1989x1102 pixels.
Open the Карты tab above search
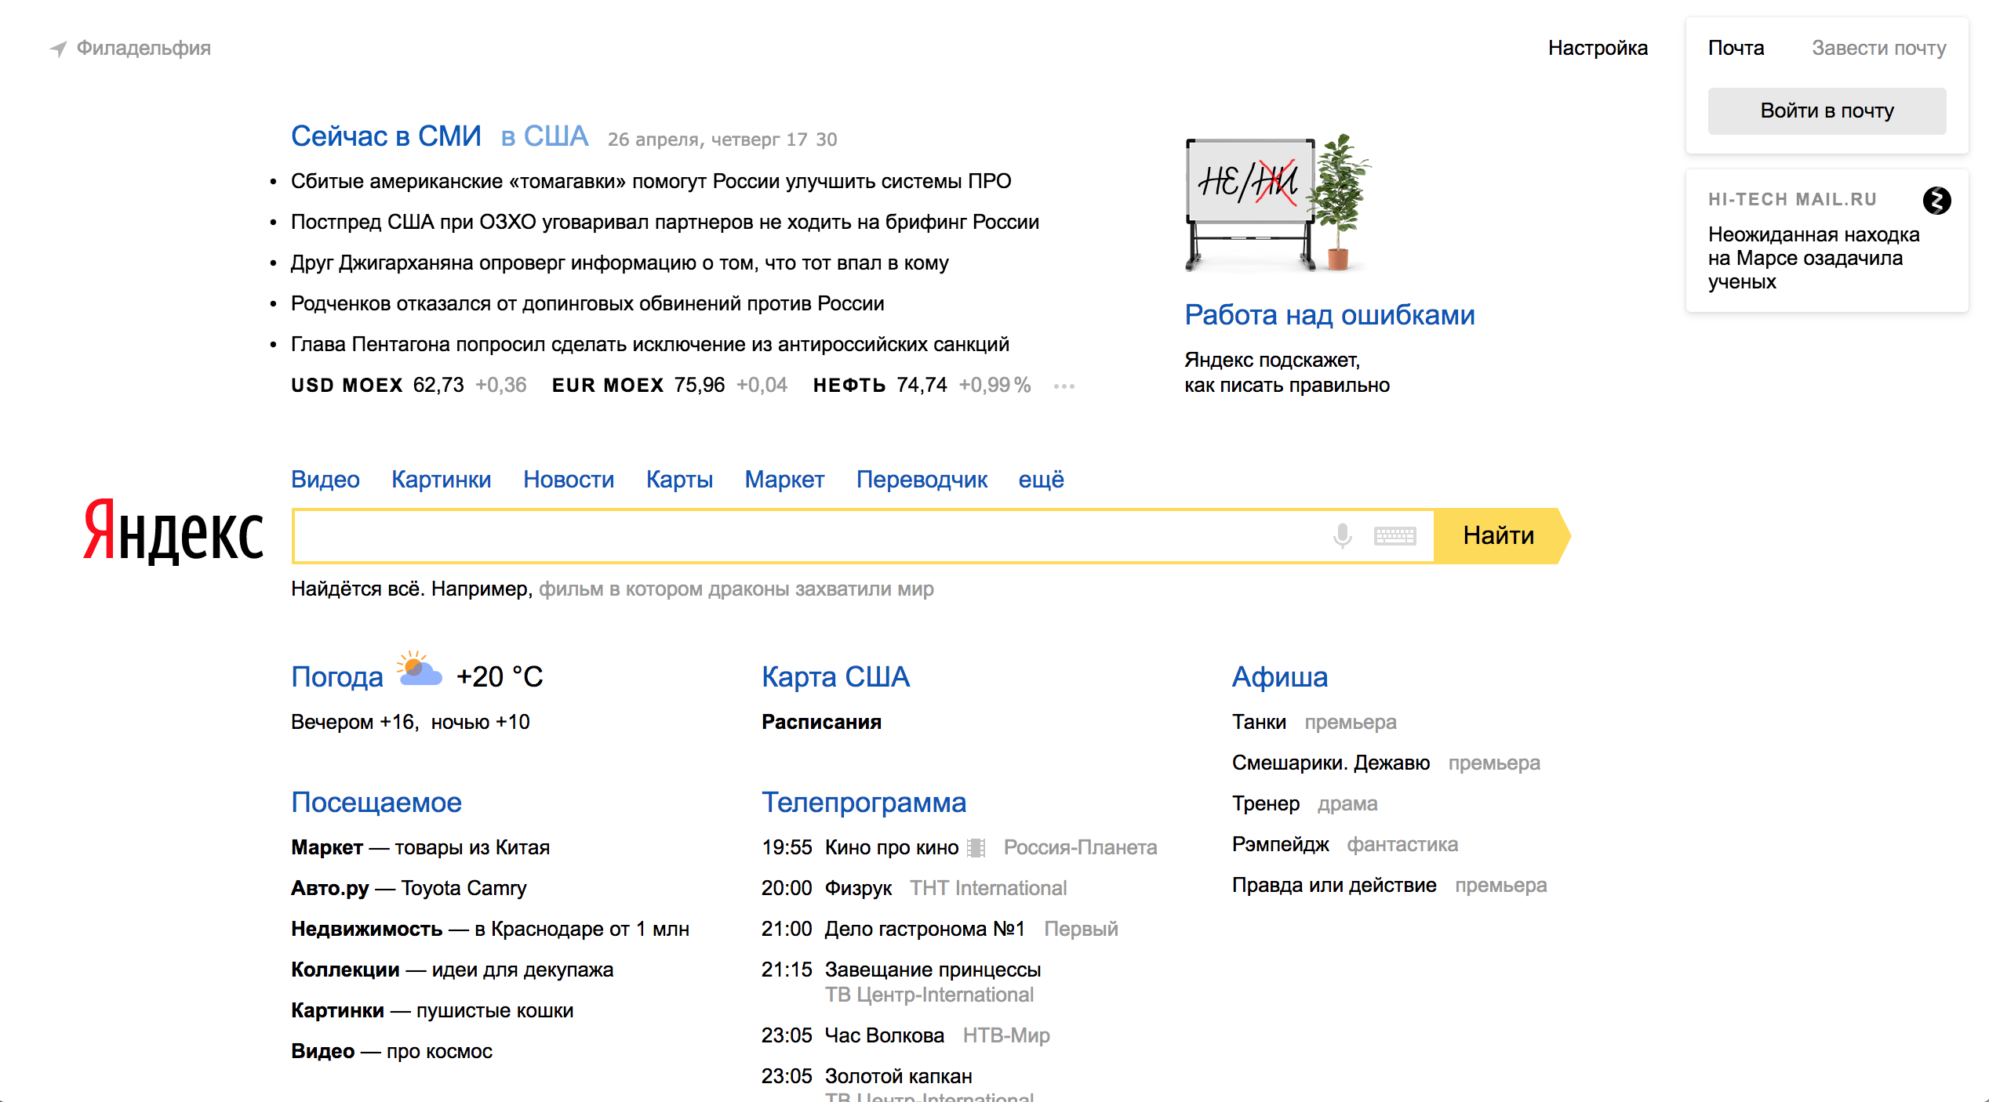pos(679,479)
